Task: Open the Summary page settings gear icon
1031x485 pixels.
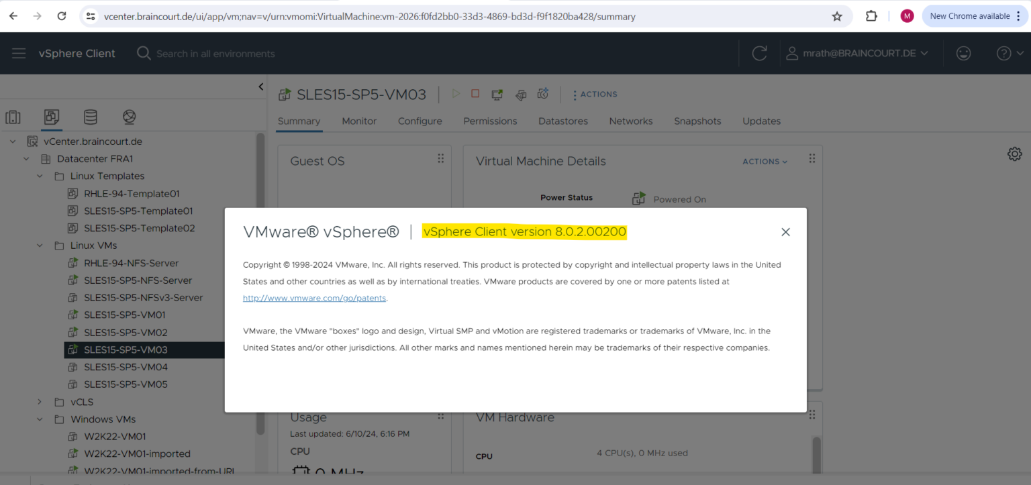Action: coord(1014,154)
